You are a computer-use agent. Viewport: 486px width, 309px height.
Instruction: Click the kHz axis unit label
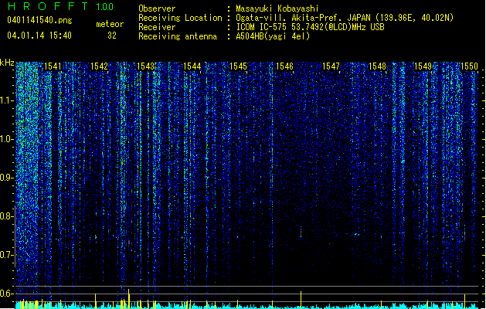coord(7,63)
